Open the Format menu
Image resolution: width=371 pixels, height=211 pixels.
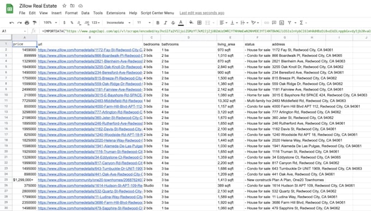click(x=71, y=13)
